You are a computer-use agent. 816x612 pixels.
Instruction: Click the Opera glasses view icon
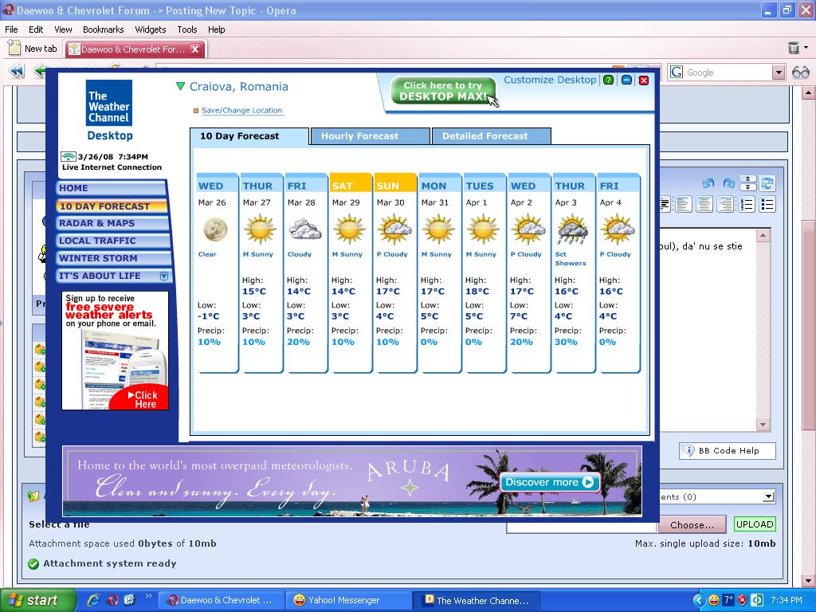(x=800, y=73)
